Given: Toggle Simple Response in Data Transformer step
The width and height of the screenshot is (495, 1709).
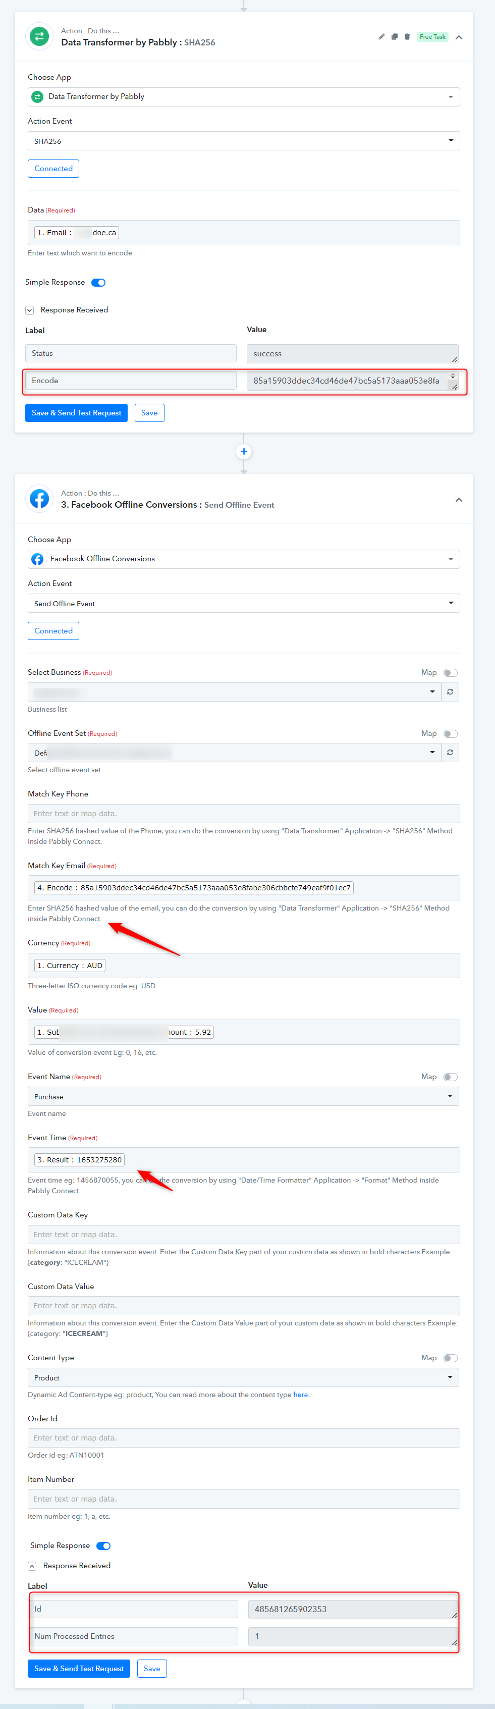Looking at the screenshot, I should click(99, 283).
